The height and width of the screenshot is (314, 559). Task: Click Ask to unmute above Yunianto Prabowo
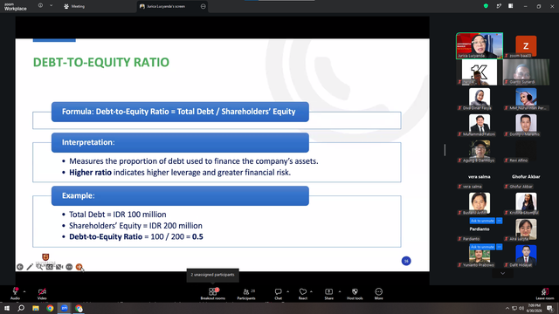(482, 247)
